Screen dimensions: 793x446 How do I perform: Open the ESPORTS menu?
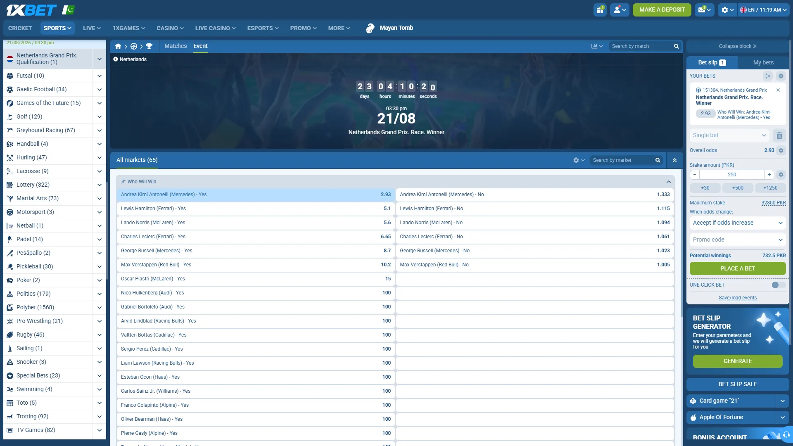[263, 28]
